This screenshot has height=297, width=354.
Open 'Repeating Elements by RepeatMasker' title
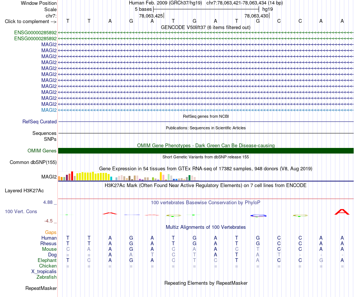pos(206,283)
